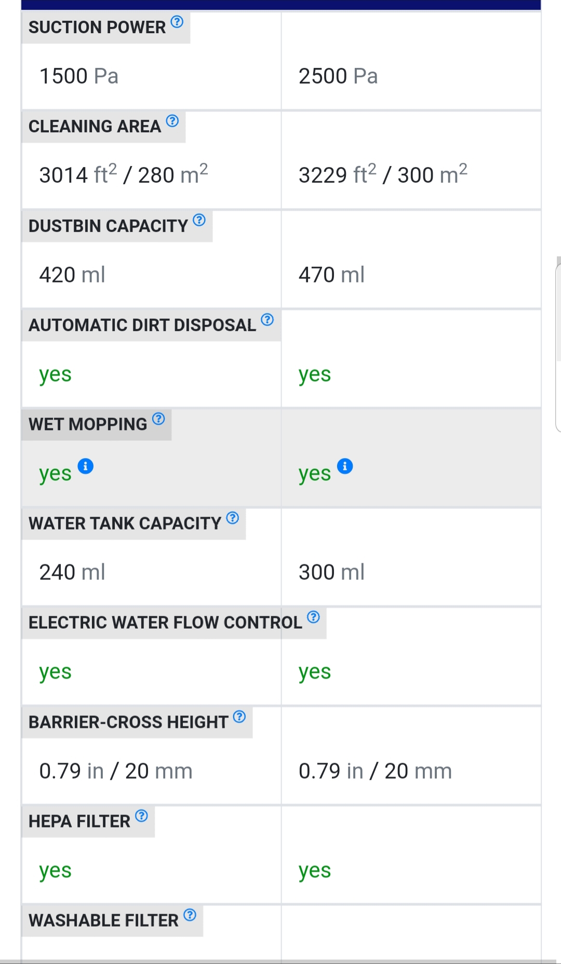This screenshot has height=964, width=561.
Task: Click the 2500 Pa suction value
Action: click(338, 76)
